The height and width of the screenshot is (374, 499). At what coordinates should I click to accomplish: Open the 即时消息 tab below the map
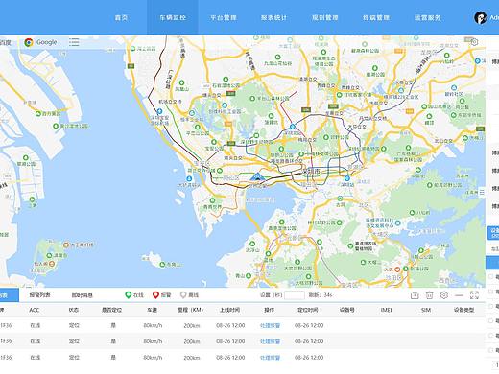tap(82, 295)
